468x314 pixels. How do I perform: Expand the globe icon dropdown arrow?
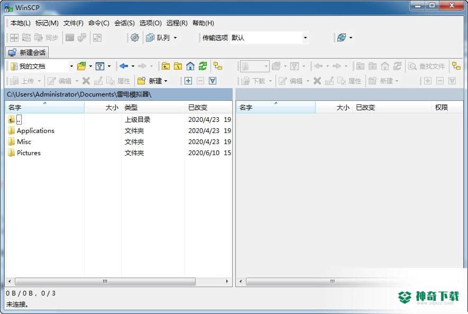pos(351,37)
